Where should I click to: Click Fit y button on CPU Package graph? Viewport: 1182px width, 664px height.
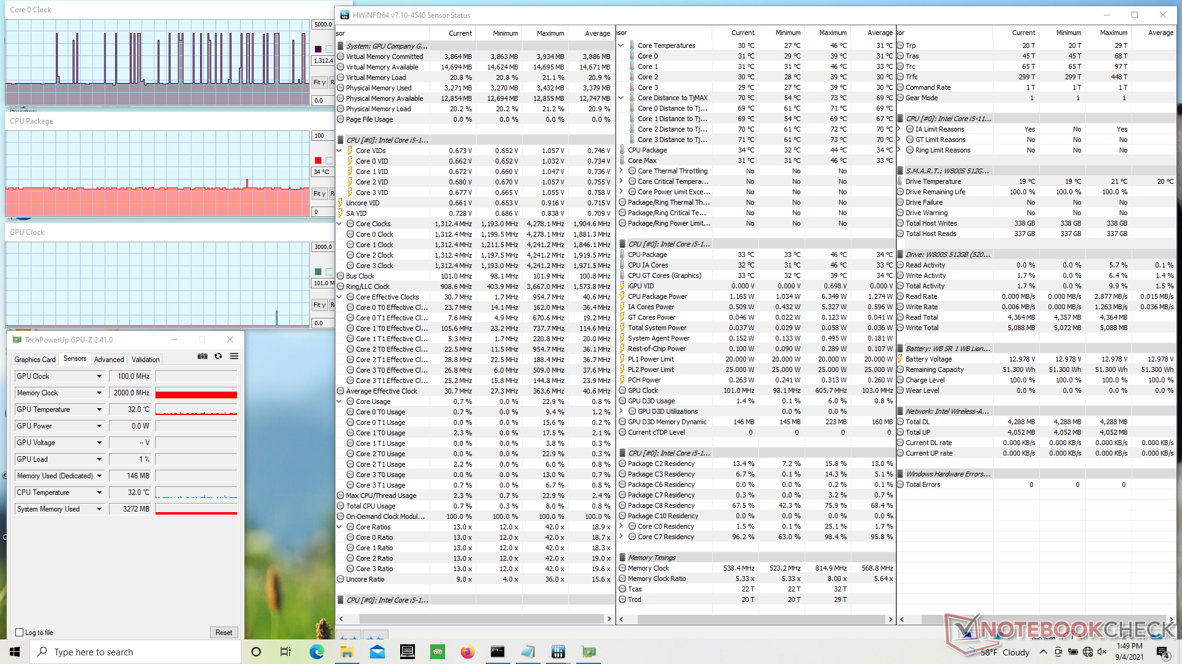[x=320, y=194]
